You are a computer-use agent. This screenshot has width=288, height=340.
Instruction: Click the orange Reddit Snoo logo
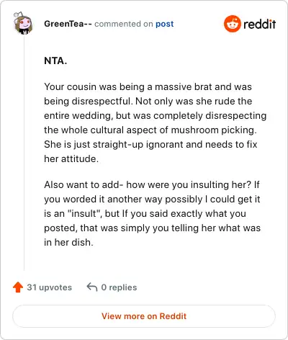point(232,24)
